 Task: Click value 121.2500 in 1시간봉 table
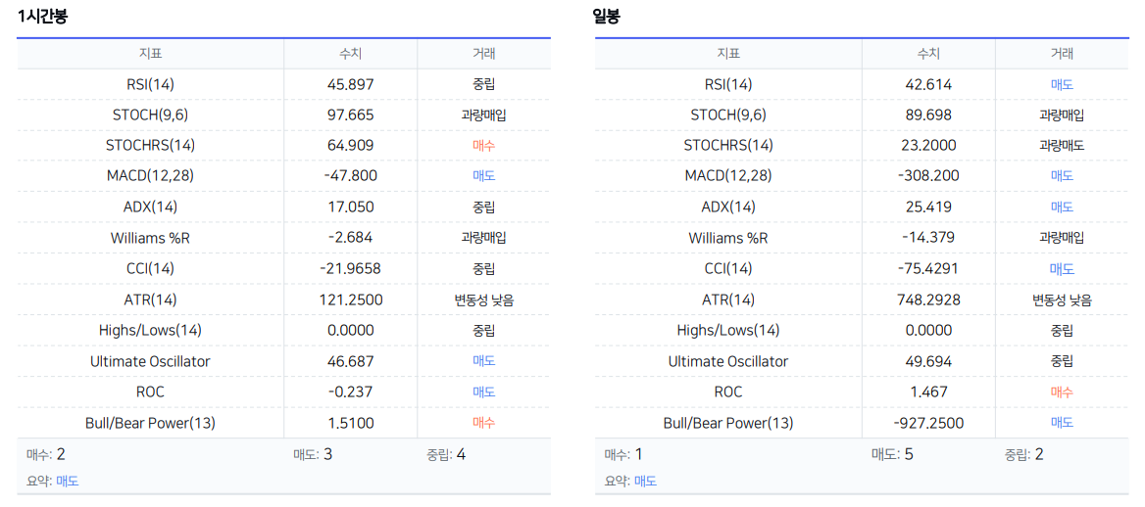click(x=351, y=300)
